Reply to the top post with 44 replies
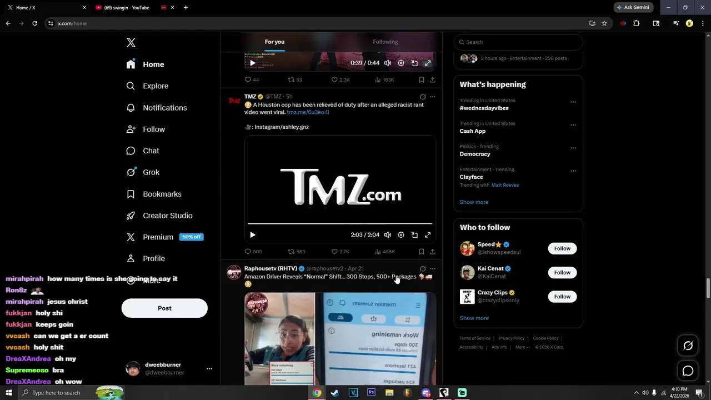The width and height of the screenshot is (711, 400). 252,80
